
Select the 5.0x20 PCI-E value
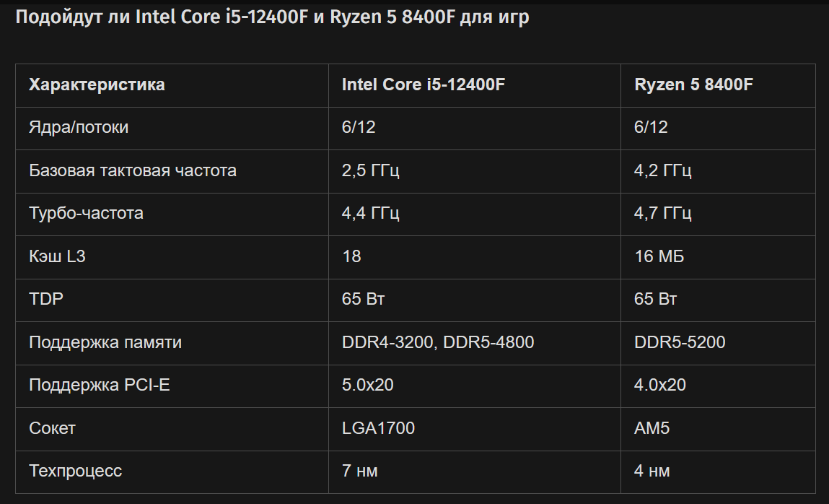point(368,386)
